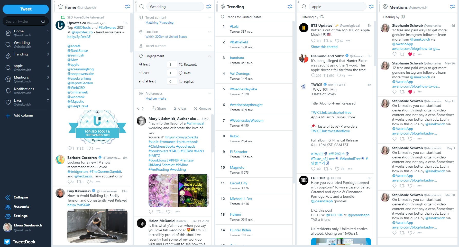The height and width of the screenshot is (247, 459).
Task: Retweet the Diamond and Silk tweet
Action: (326, 75)
